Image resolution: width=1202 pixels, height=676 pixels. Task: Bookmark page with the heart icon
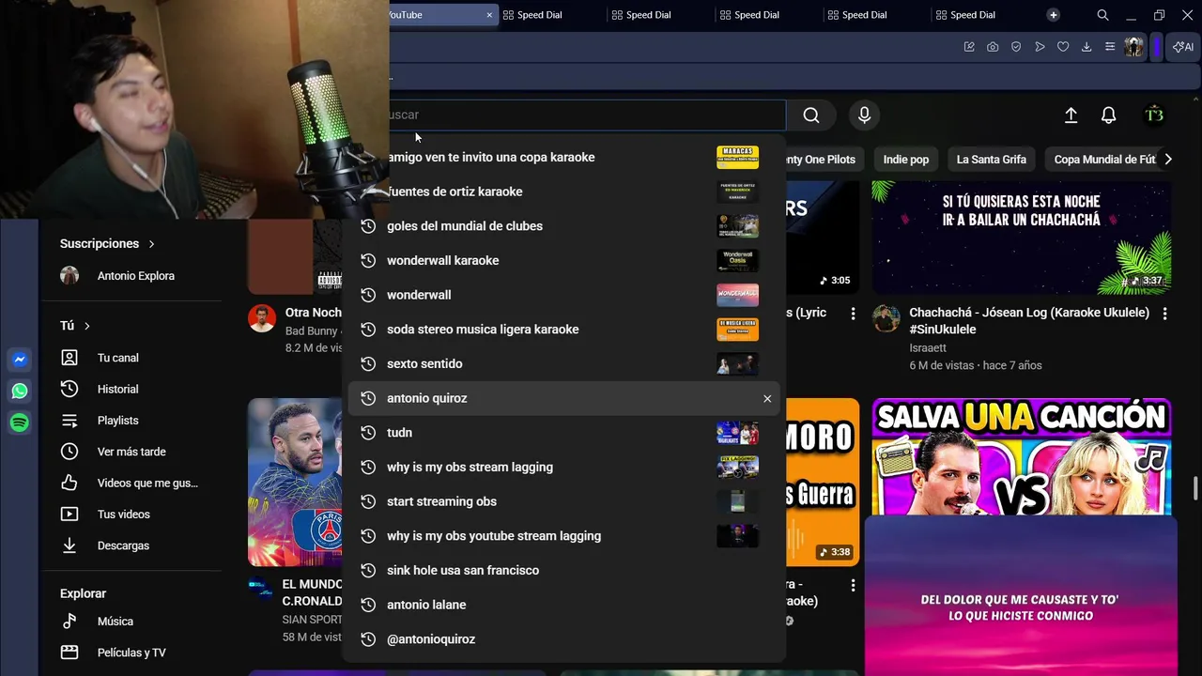point(1063,47)
